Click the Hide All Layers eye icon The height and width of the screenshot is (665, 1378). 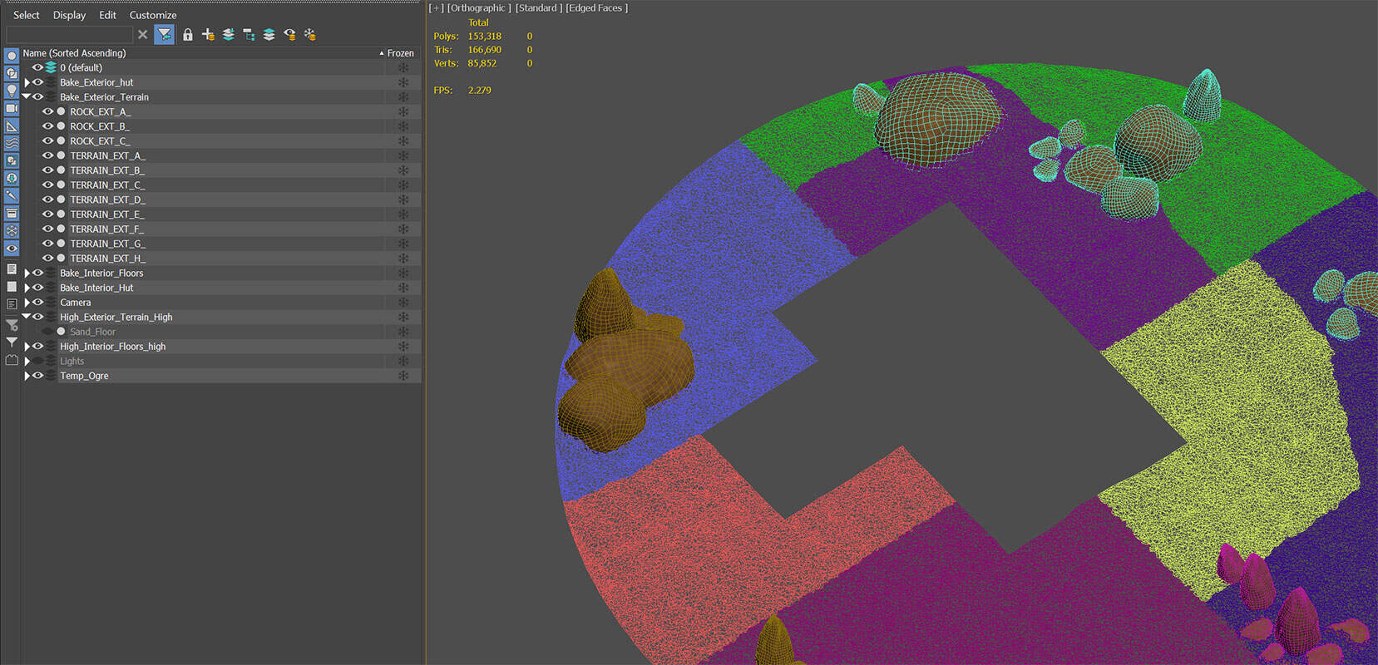tap(289, 34)
